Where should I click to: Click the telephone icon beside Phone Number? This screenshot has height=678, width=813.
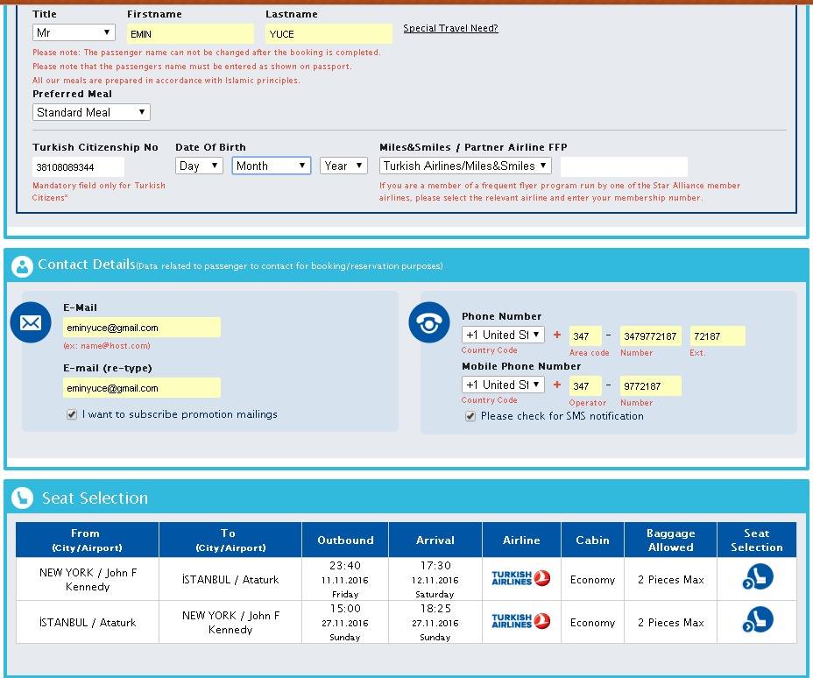point(429,324)
